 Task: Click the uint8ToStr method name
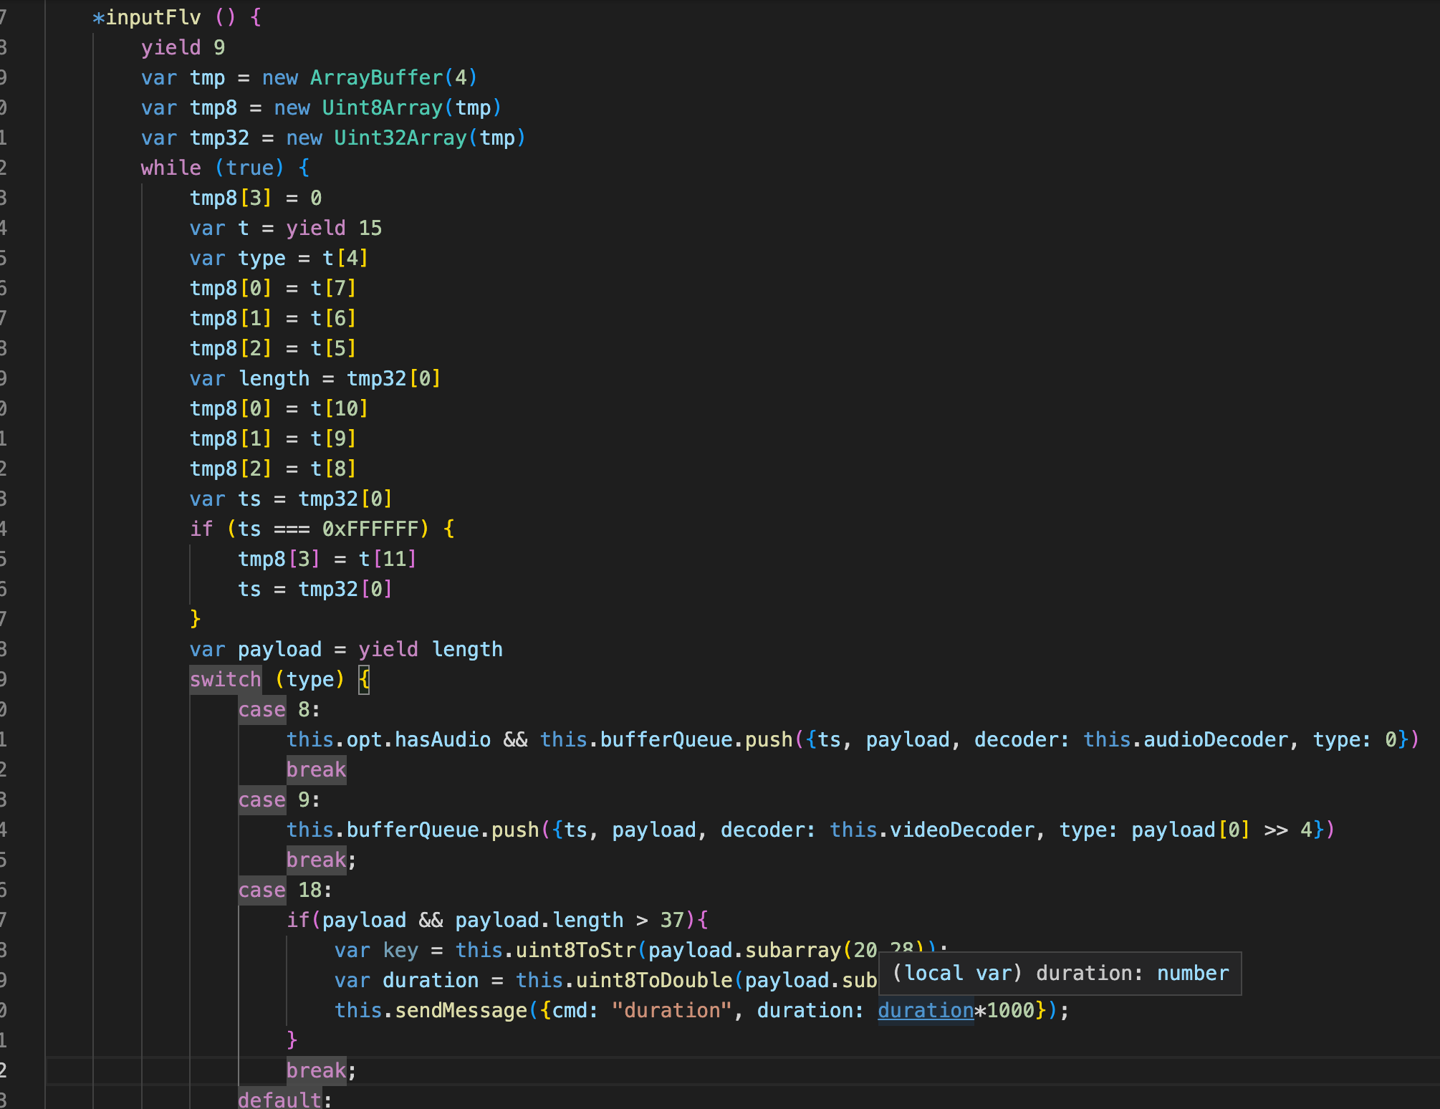tap(575, 950)
